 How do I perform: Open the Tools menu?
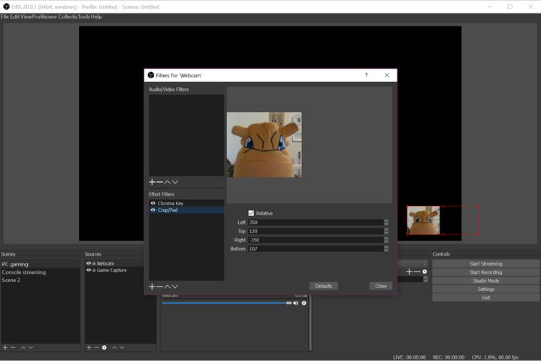(84, 17)
